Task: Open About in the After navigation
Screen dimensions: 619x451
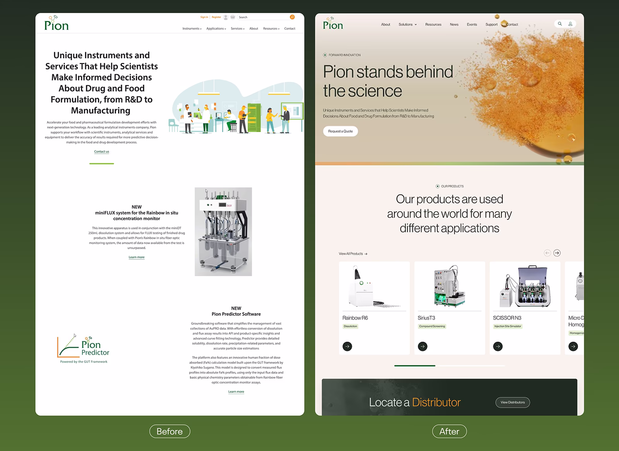Action: point(386,24)
